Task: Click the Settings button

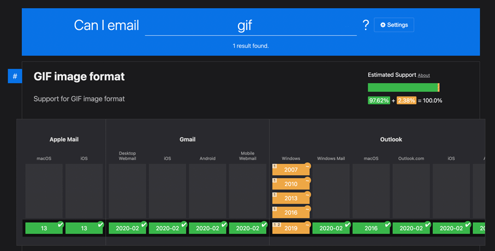Action: point(393,25)
